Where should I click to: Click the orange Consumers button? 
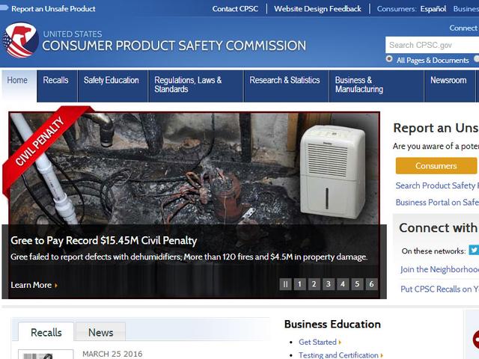436,166
